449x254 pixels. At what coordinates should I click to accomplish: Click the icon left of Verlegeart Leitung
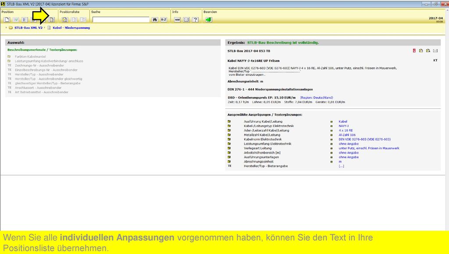tap(229, 148)
